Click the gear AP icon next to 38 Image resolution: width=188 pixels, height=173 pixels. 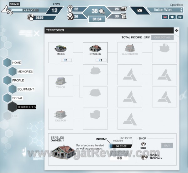[102, 11]
